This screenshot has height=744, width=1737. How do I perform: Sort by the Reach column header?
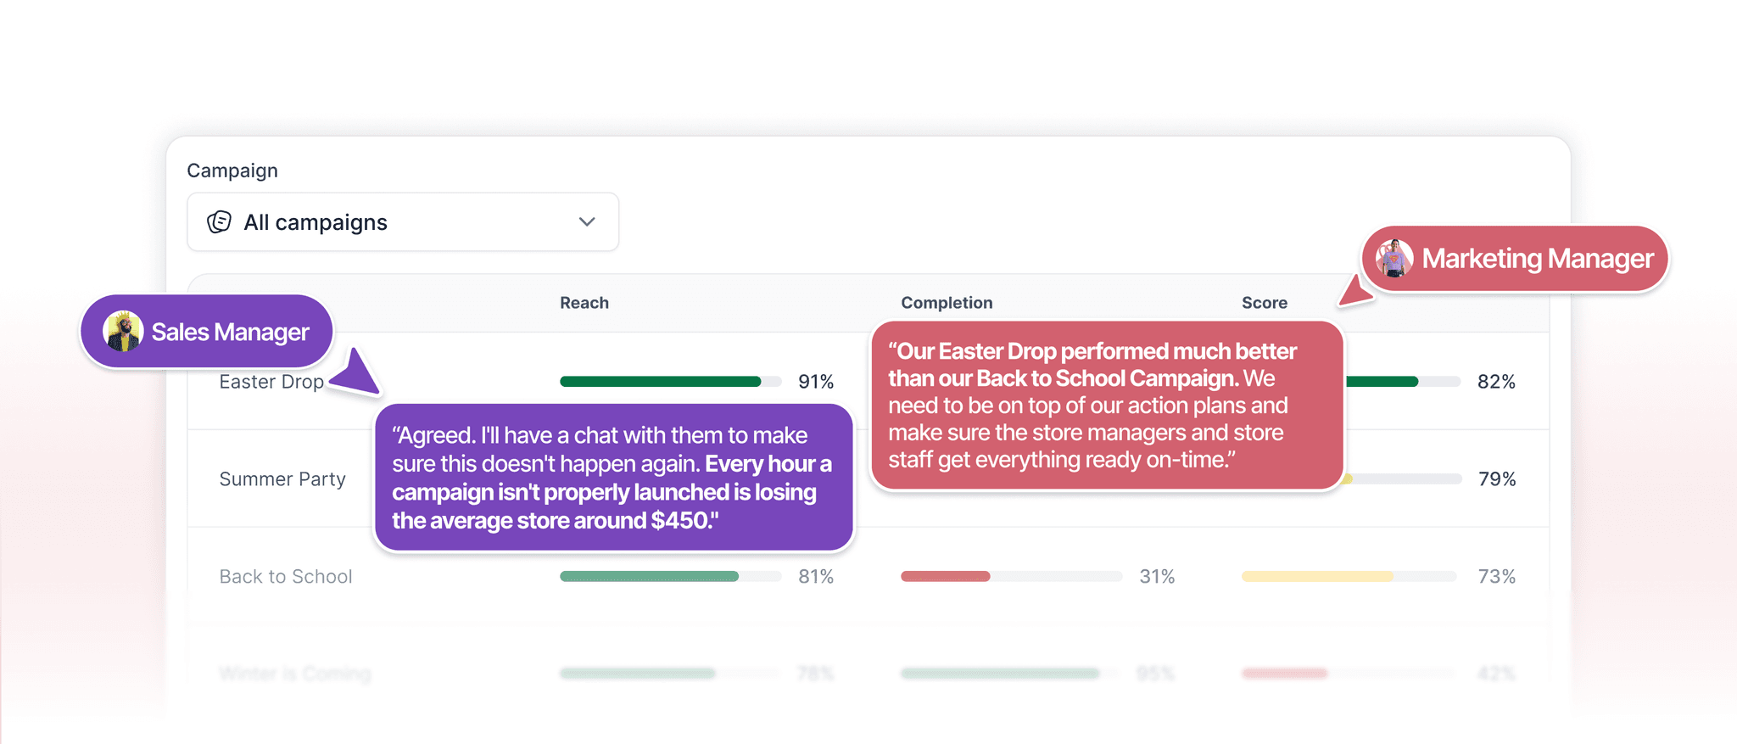pos(584,303)
